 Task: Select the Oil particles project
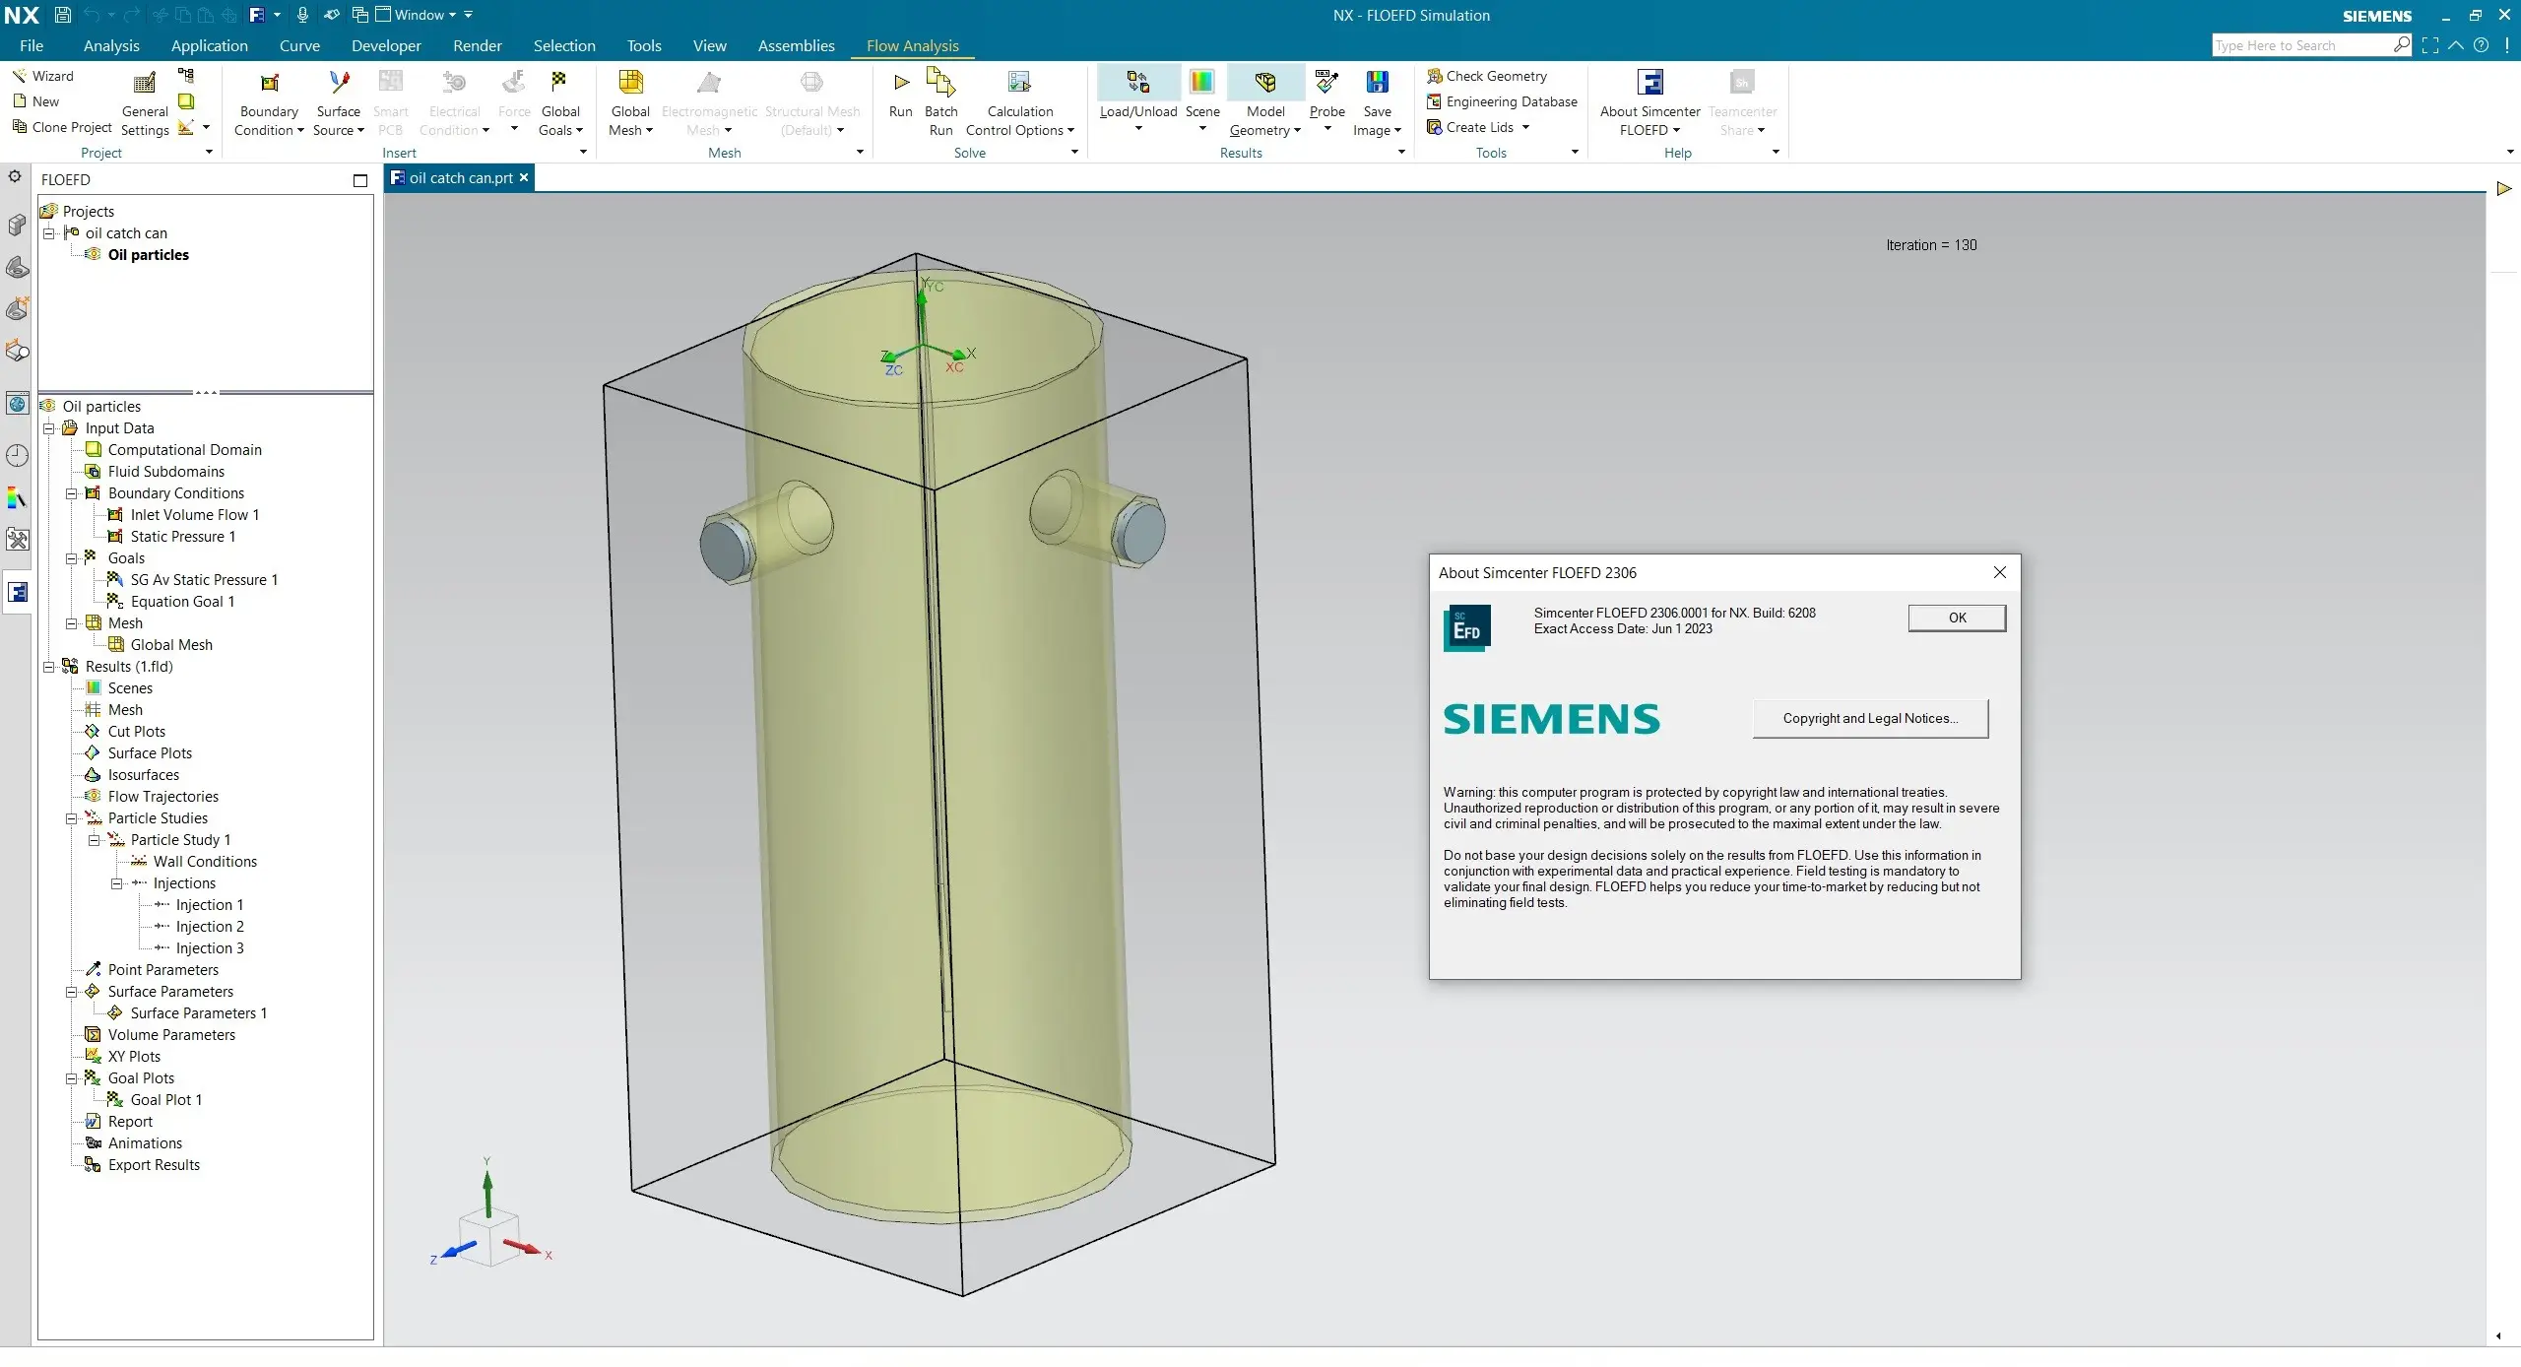pyautogui.click(x=149, y=255)
